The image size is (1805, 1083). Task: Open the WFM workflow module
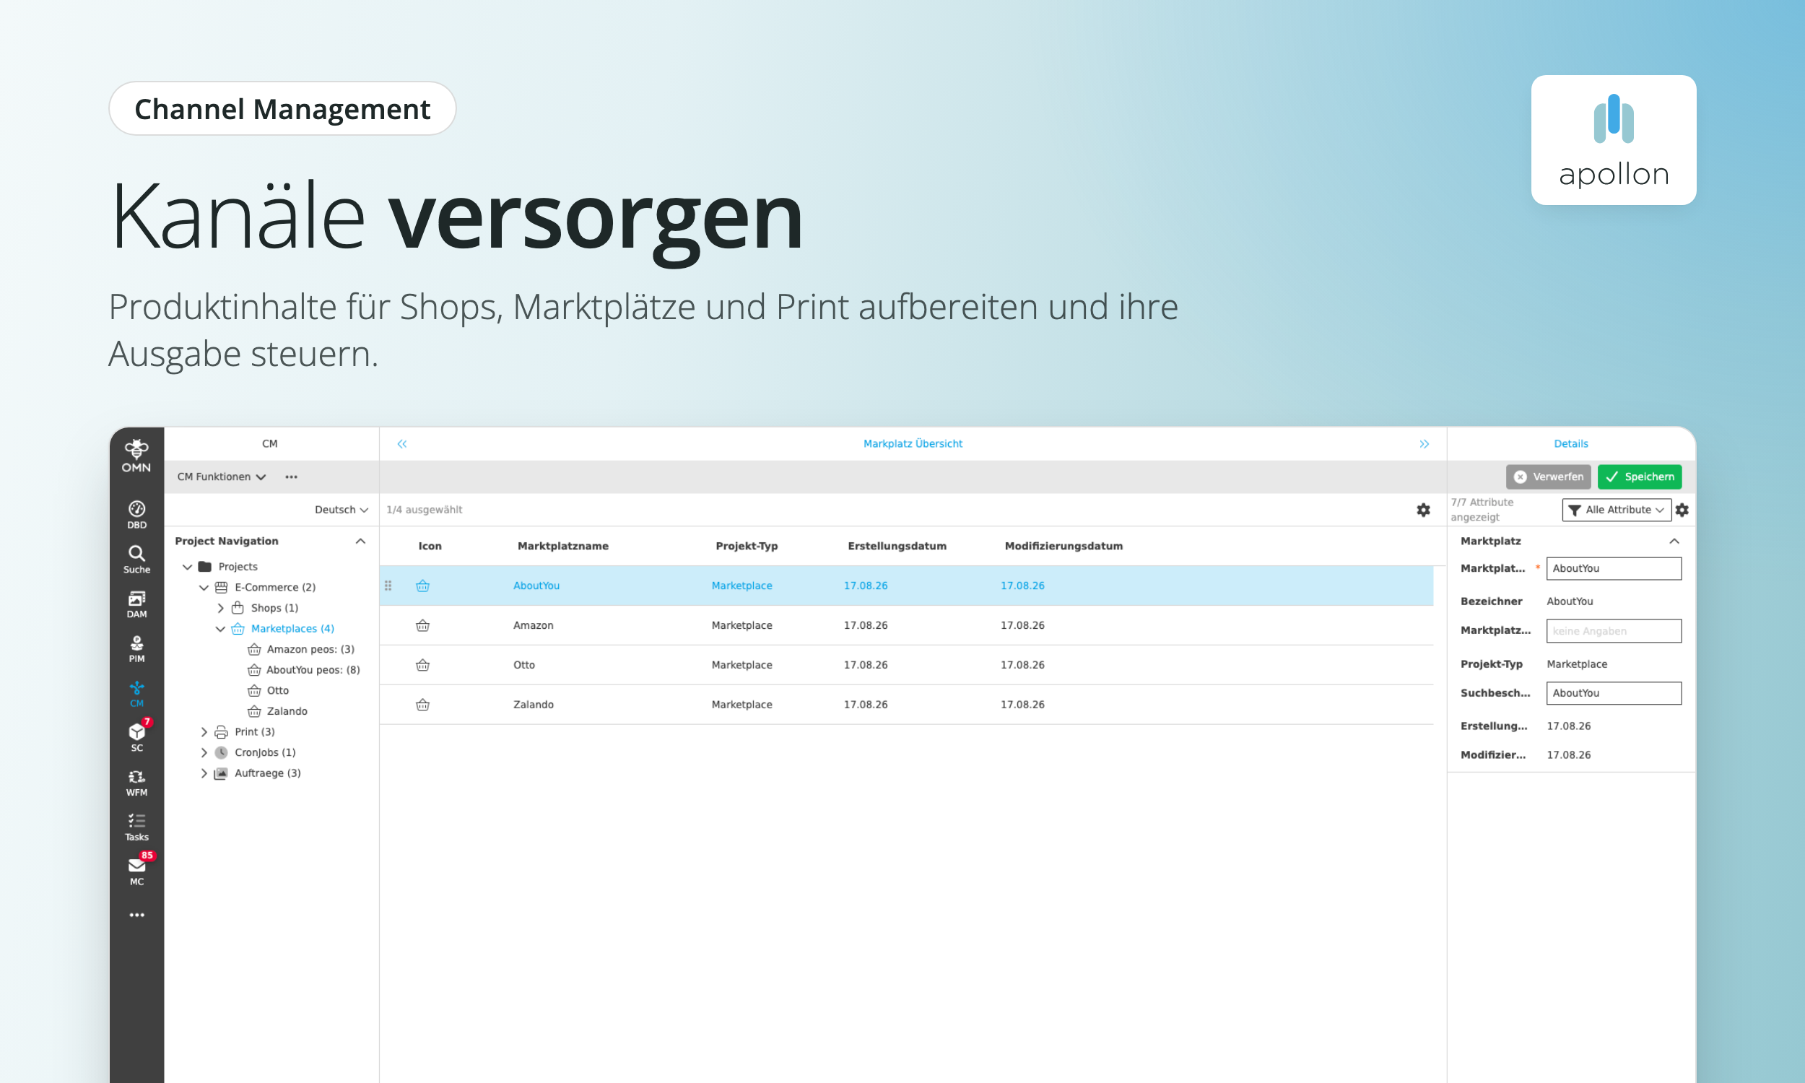click(x=136, y=783)
